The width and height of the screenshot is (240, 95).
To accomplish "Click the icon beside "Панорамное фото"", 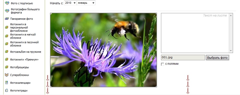I will coord(7,19).
